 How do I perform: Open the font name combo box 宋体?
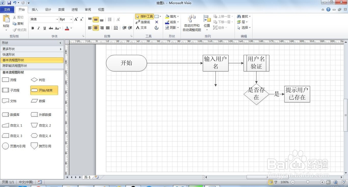(44, 19)
